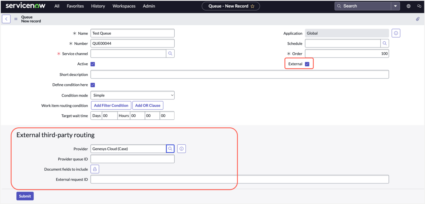This screenshot has width=425, height=204.
Task: Open the Workspaces menu
Action: point(124,6)
